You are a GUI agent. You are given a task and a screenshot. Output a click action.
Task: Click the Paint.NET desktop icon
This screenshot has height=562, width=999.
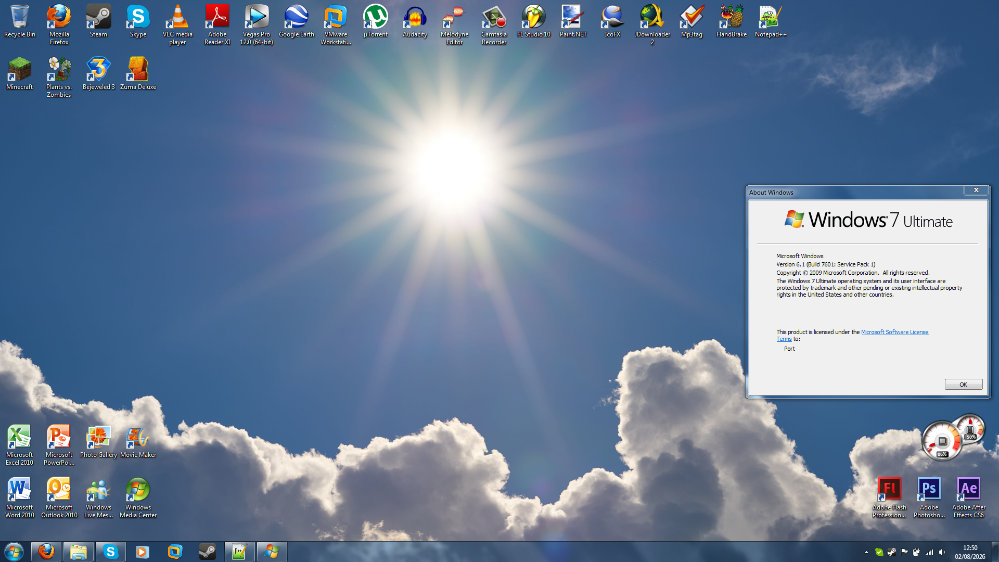point(573,22)
